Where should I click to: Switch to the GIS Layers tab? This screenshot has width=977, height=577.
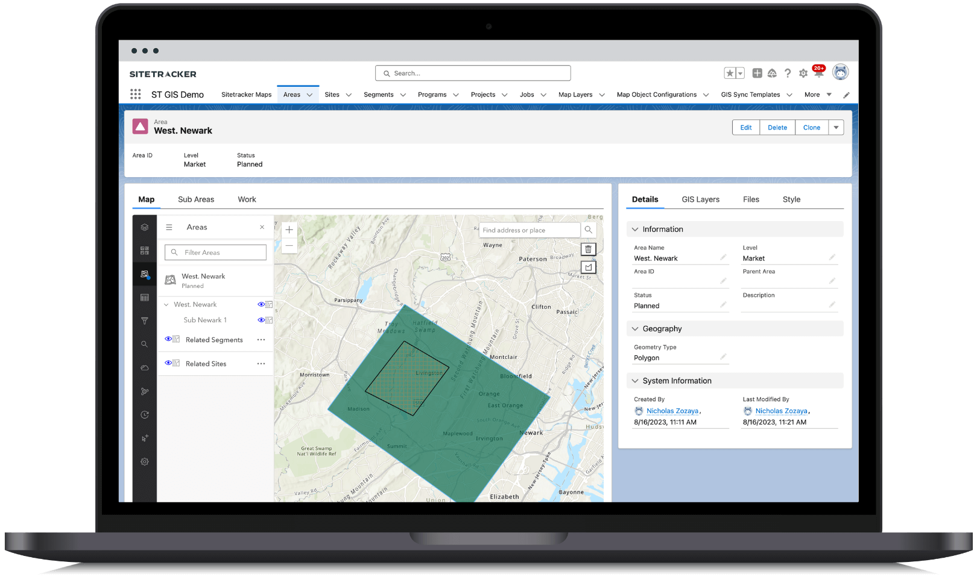[x=701, y=199]
